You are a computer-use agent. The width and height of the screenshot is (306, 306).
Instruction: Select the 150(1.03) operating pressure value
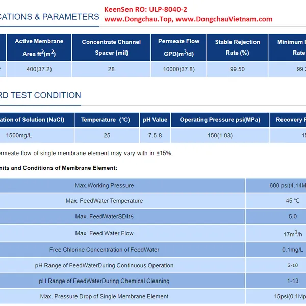[220, 135]
